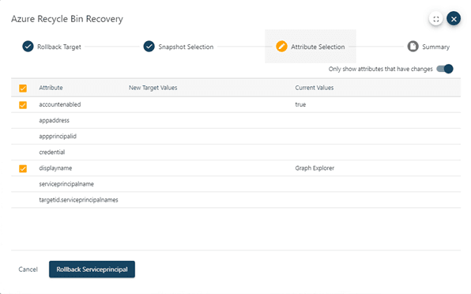Select the appaddress row
Screen dimensions: 471x294
click(x=236, y=120)
